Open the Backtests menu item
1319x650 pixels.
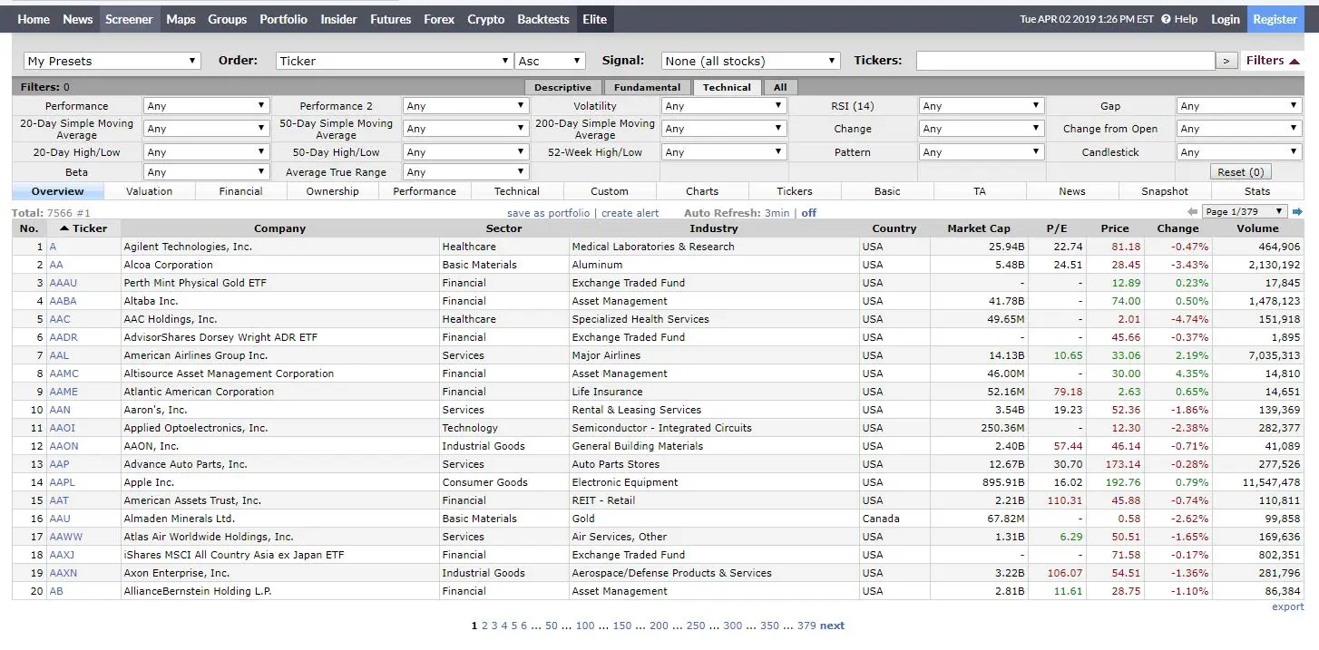click(543, 19)
